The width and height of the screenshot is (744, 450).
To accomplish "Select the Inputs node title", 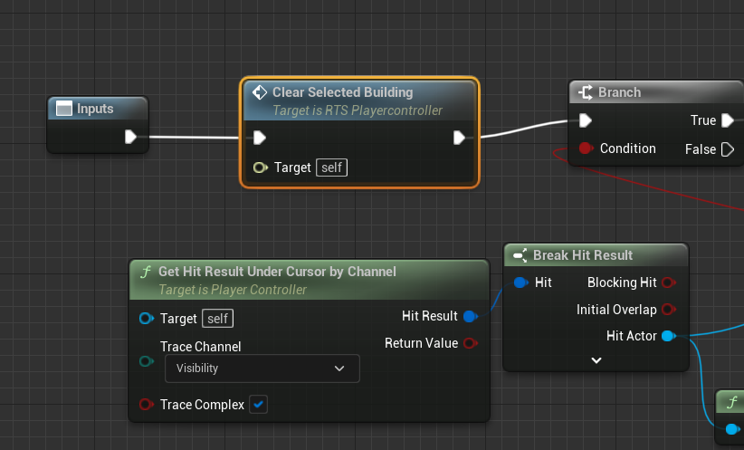I will [95, 109].
